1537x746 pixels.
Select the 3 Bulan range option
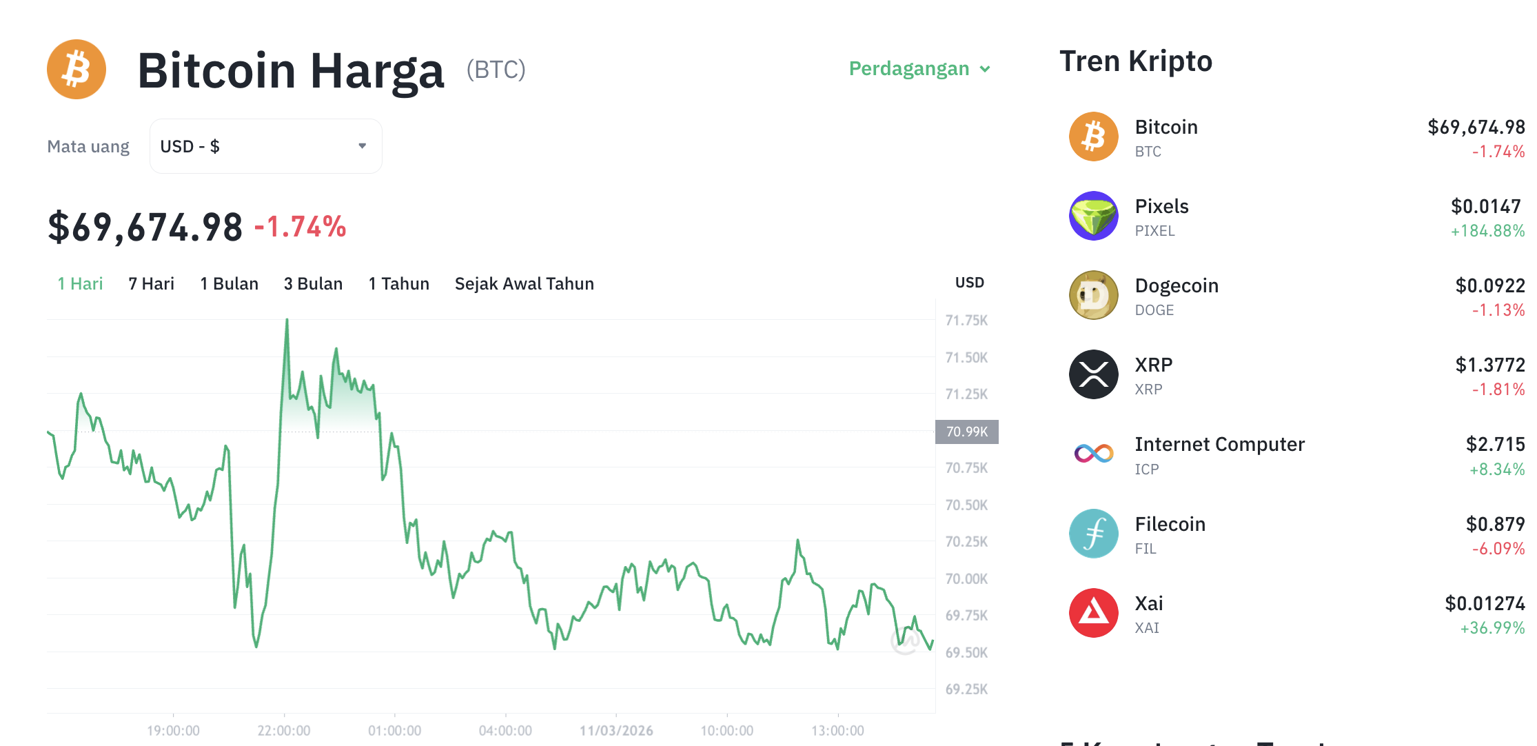313,283
